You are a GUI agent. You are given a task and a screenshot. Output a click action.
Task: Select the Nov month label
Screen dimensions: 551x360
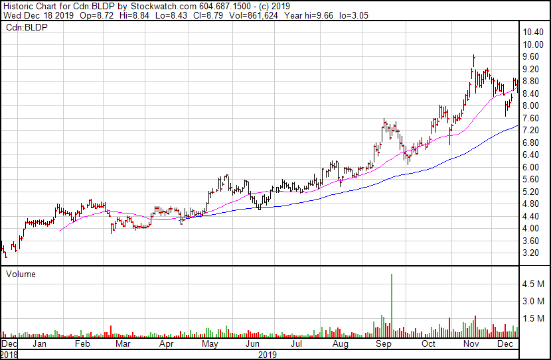[x=471, y=344]
